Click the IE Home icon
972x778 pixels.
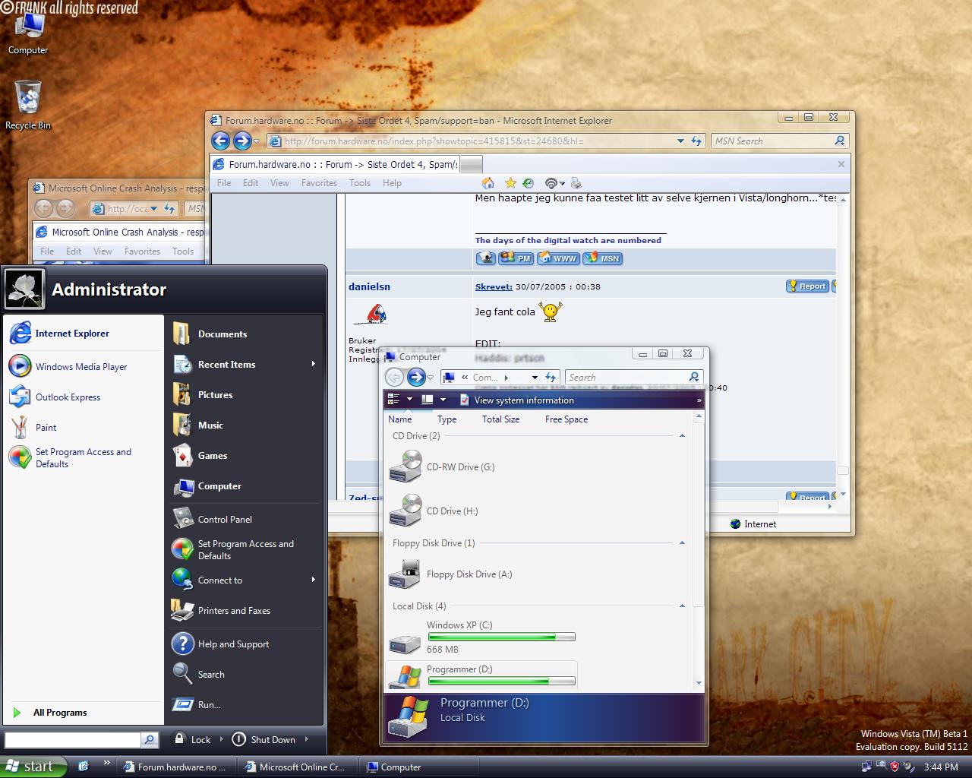point(488,183)
